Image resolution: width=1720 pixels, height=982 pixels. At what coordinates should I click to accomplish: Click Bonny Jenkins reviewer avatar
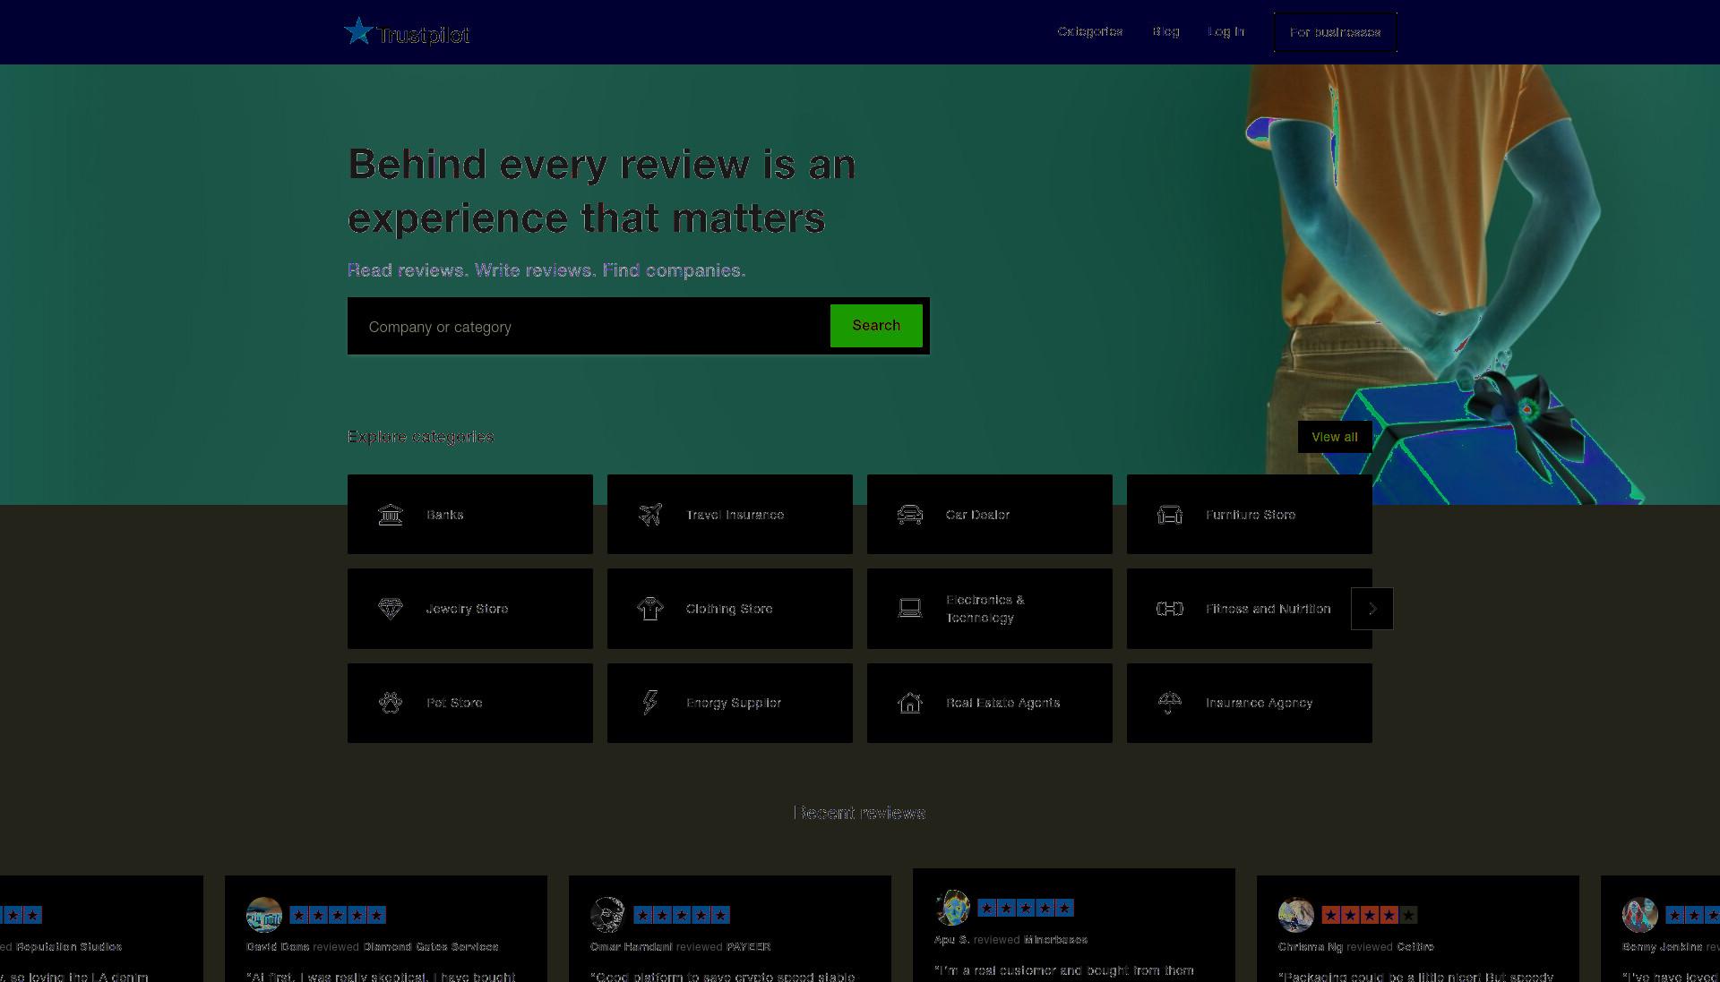(1640, 915)
